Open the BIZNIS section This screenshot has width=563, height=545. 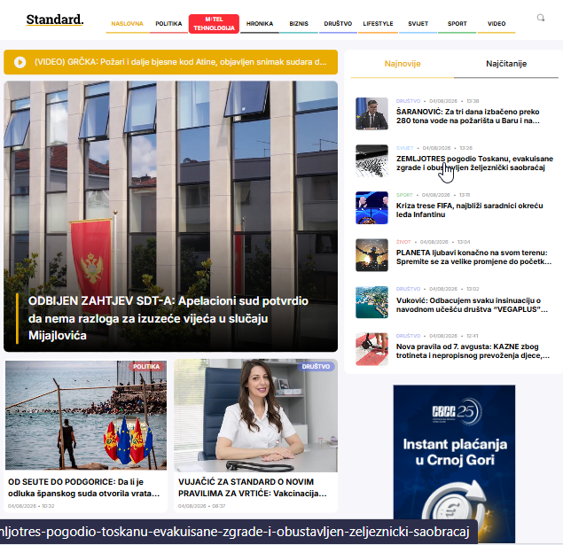(x=299, y=24)
